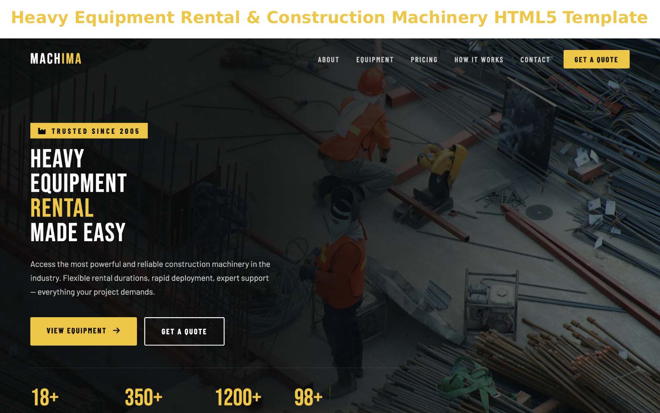Screen dimensions: 660x413
Task: Open the About navigation link
Action: pos(329,59)
